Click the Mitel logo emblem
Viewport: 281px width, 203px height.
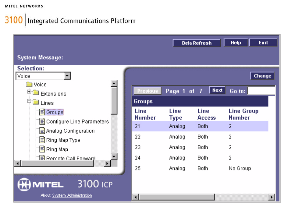click(24, 184)
